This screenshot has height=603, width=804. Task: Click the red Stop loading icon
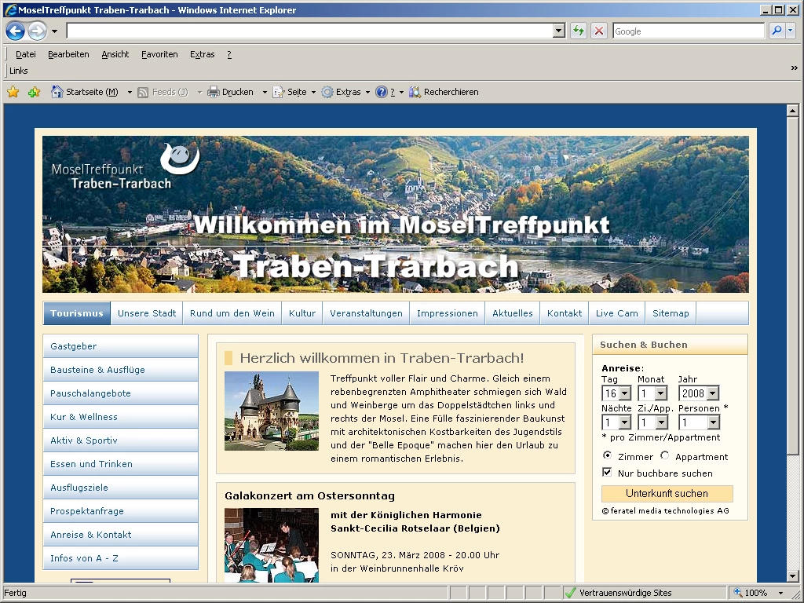click(x=599, y=31)
